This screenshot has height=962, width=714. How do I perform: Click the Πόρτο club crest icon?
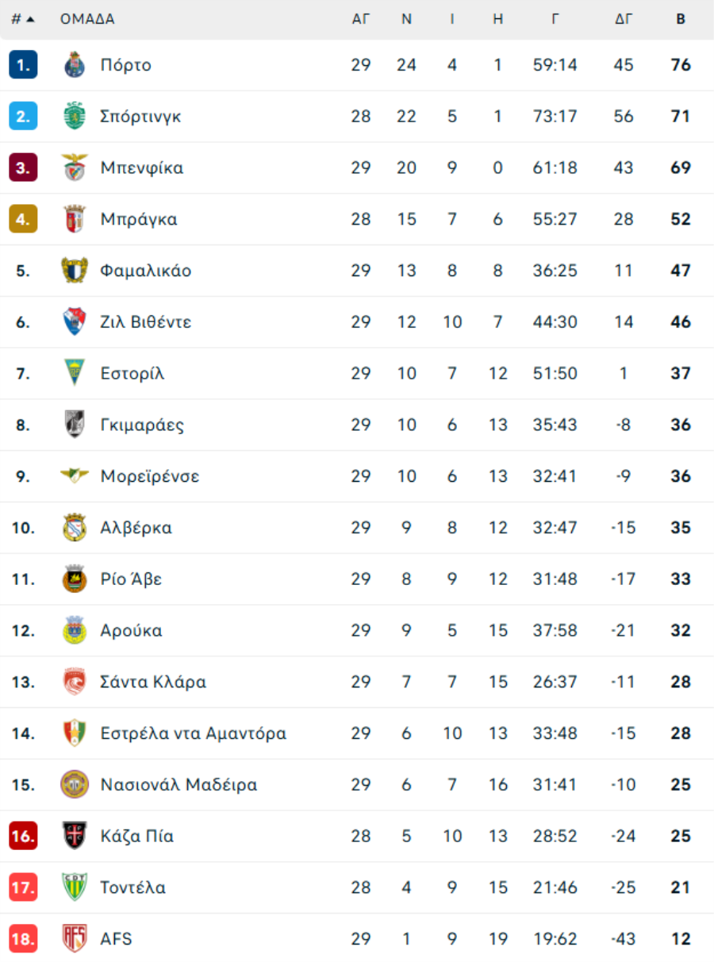pyautogui.click(x=75, y=65)
